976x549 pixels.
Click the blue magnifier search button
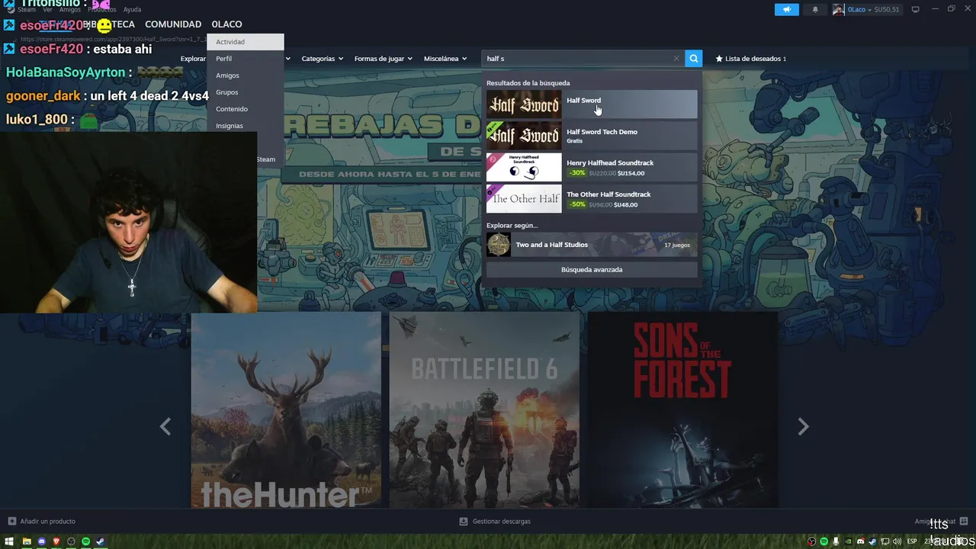(693, 58)
